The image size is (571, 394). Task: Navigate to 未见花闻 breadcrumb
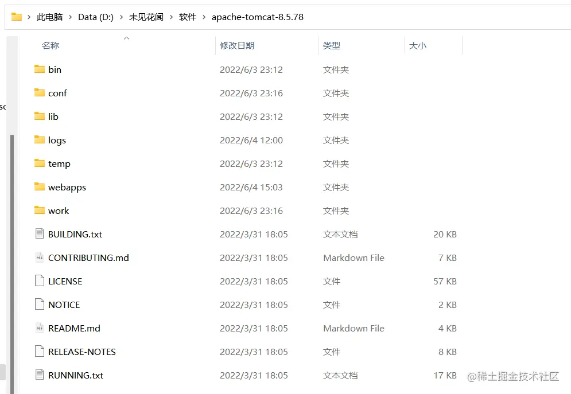[146, 17]
